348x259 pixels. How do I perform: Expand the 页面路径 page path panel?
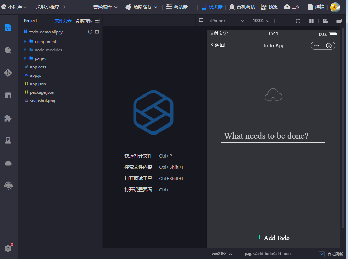pos(221,254)
